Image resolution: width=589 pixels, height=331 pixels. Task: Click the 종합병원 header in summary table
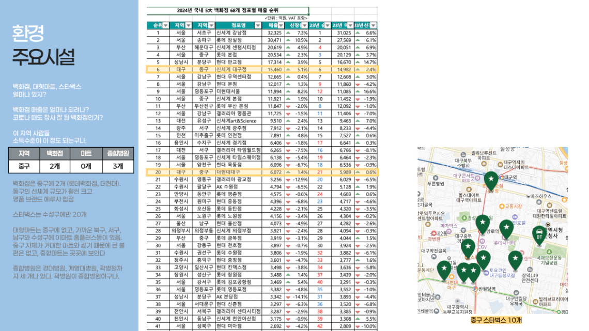[118, 153]
